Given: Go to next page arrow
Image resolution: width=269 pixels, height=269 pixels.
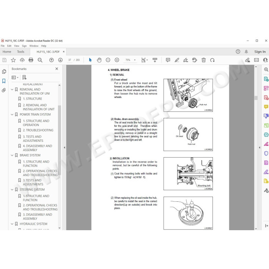Looking at the screenshot, I should 60,60.
